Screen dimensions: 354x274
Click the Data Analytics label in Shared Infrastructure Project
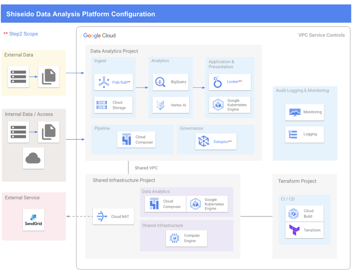coord(156,192)
